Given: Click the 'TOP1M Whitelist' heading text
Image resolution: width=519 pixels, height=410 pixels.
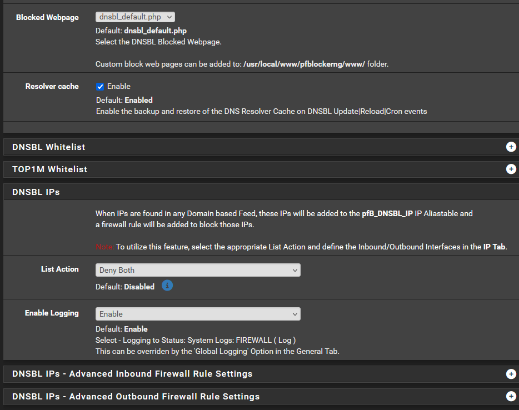Looking at the screenshot, I should (50, 169).
